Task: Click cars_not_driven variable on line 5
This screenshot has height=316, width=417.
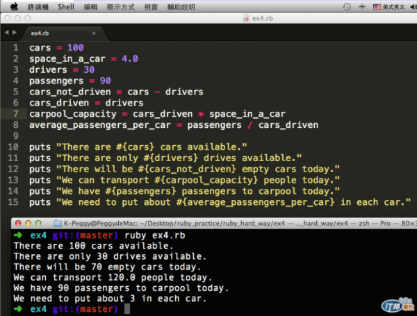Action: tap(70, 92)
